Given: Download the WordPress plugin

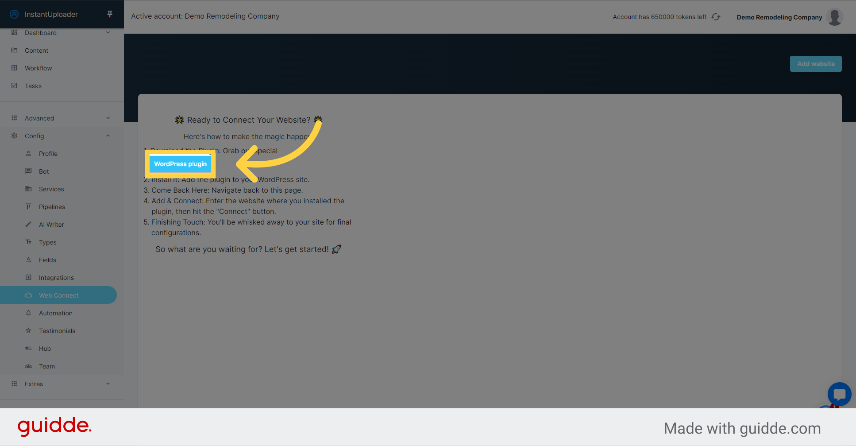Looking at the screenshot, I should click(180, 164).
